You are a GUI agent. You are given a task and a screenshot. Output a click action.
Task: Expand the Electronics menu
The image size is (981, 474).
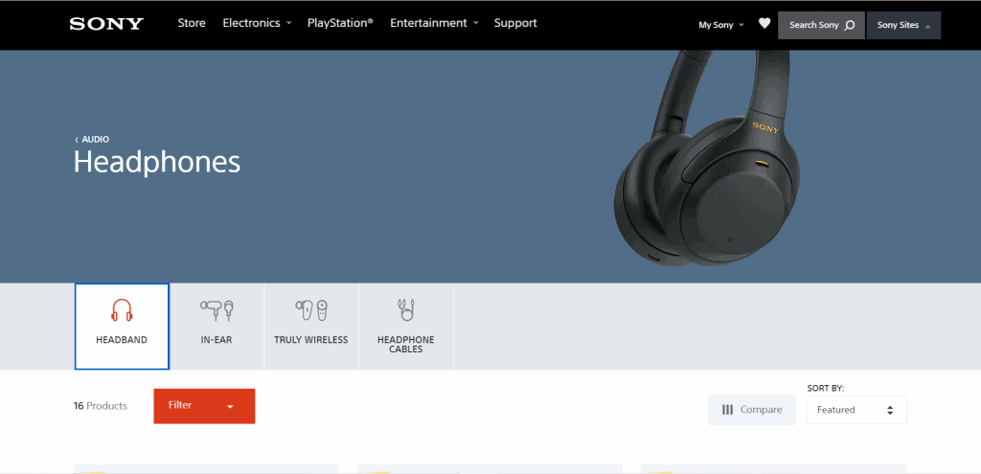click(x=257, y=23)
